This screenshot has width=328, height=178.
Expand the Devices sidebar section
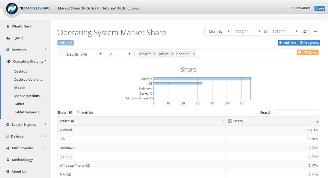45,136
